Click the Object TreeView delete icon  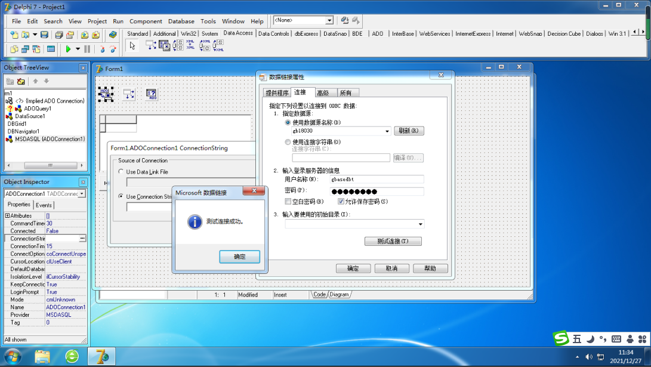(21, 81)
